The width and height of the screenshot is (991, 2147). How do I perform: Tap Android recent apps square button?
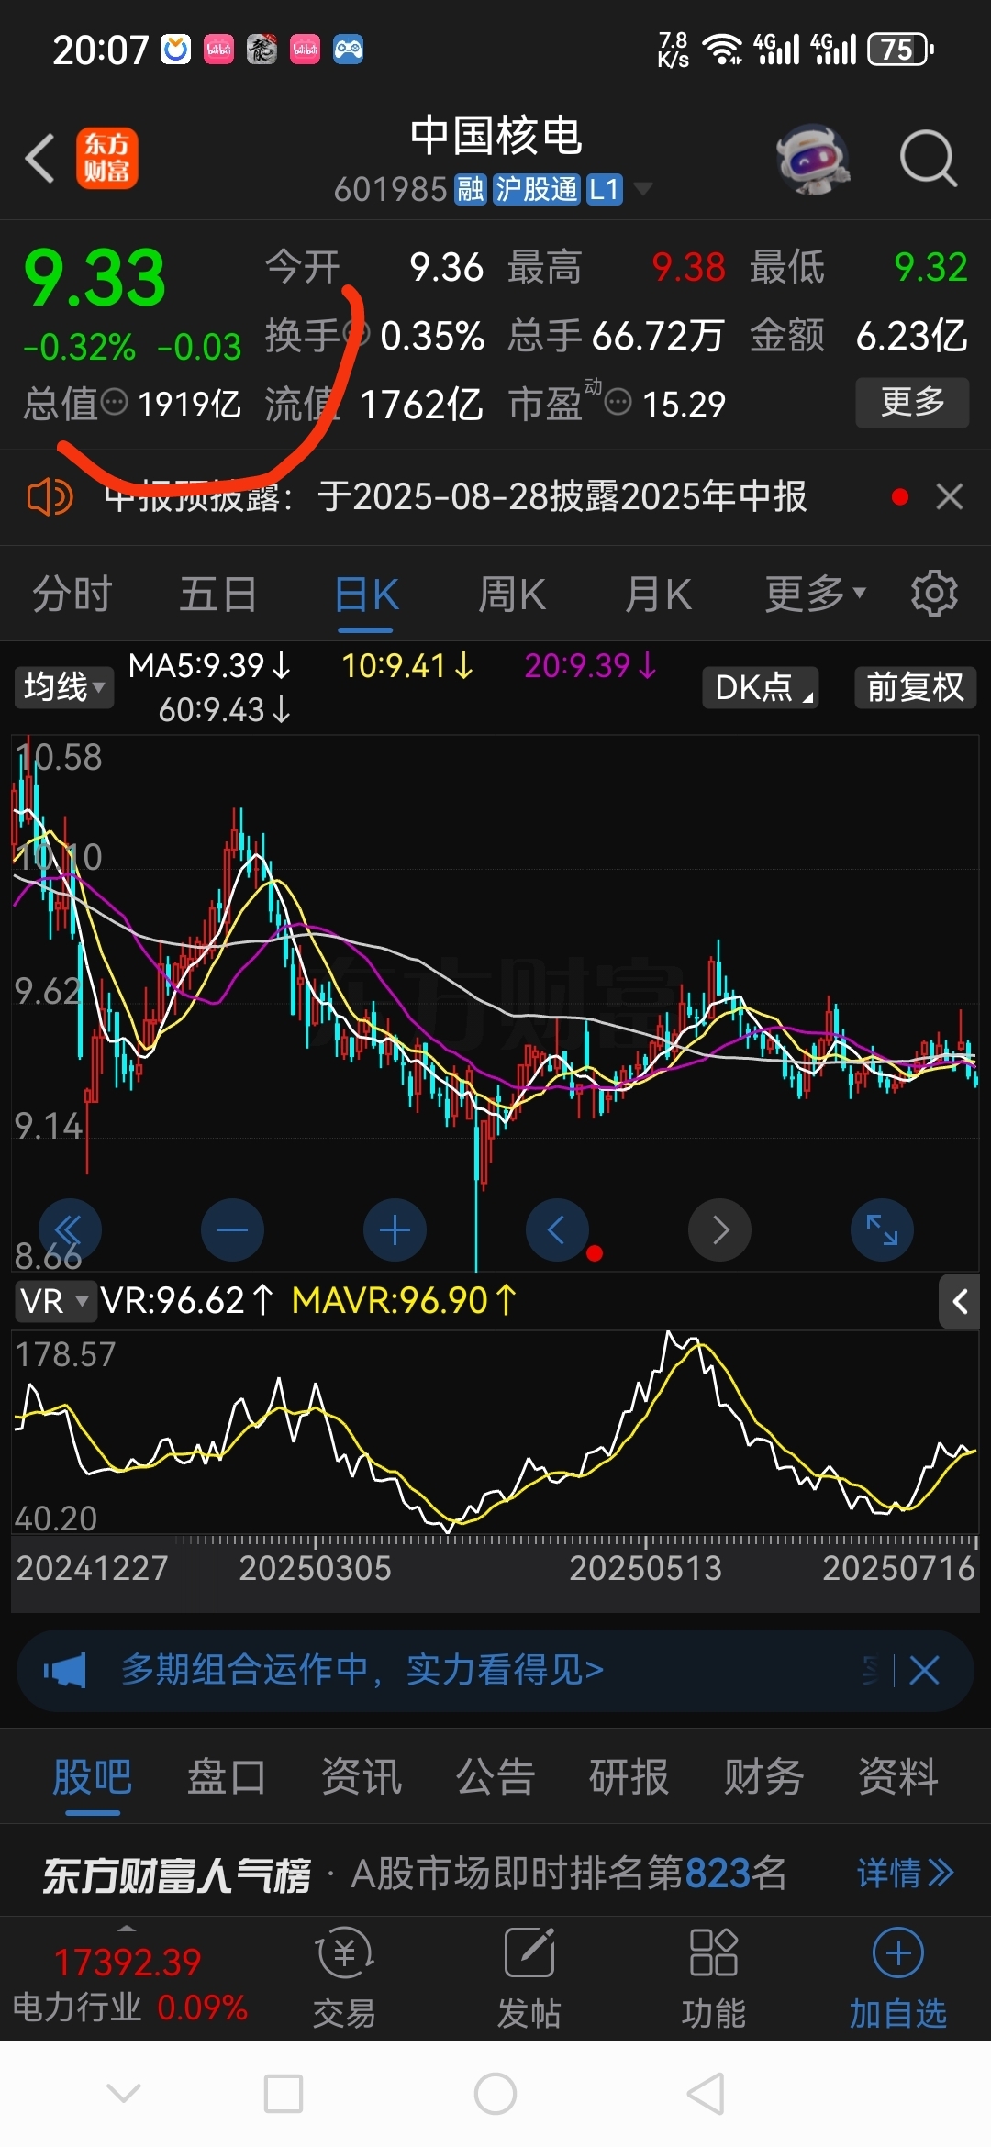(x=284, y=2095)
